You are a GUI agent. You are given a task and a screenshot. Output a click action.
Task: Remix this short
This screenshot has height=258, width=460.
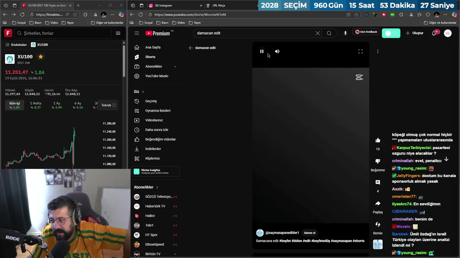[378, 224]
